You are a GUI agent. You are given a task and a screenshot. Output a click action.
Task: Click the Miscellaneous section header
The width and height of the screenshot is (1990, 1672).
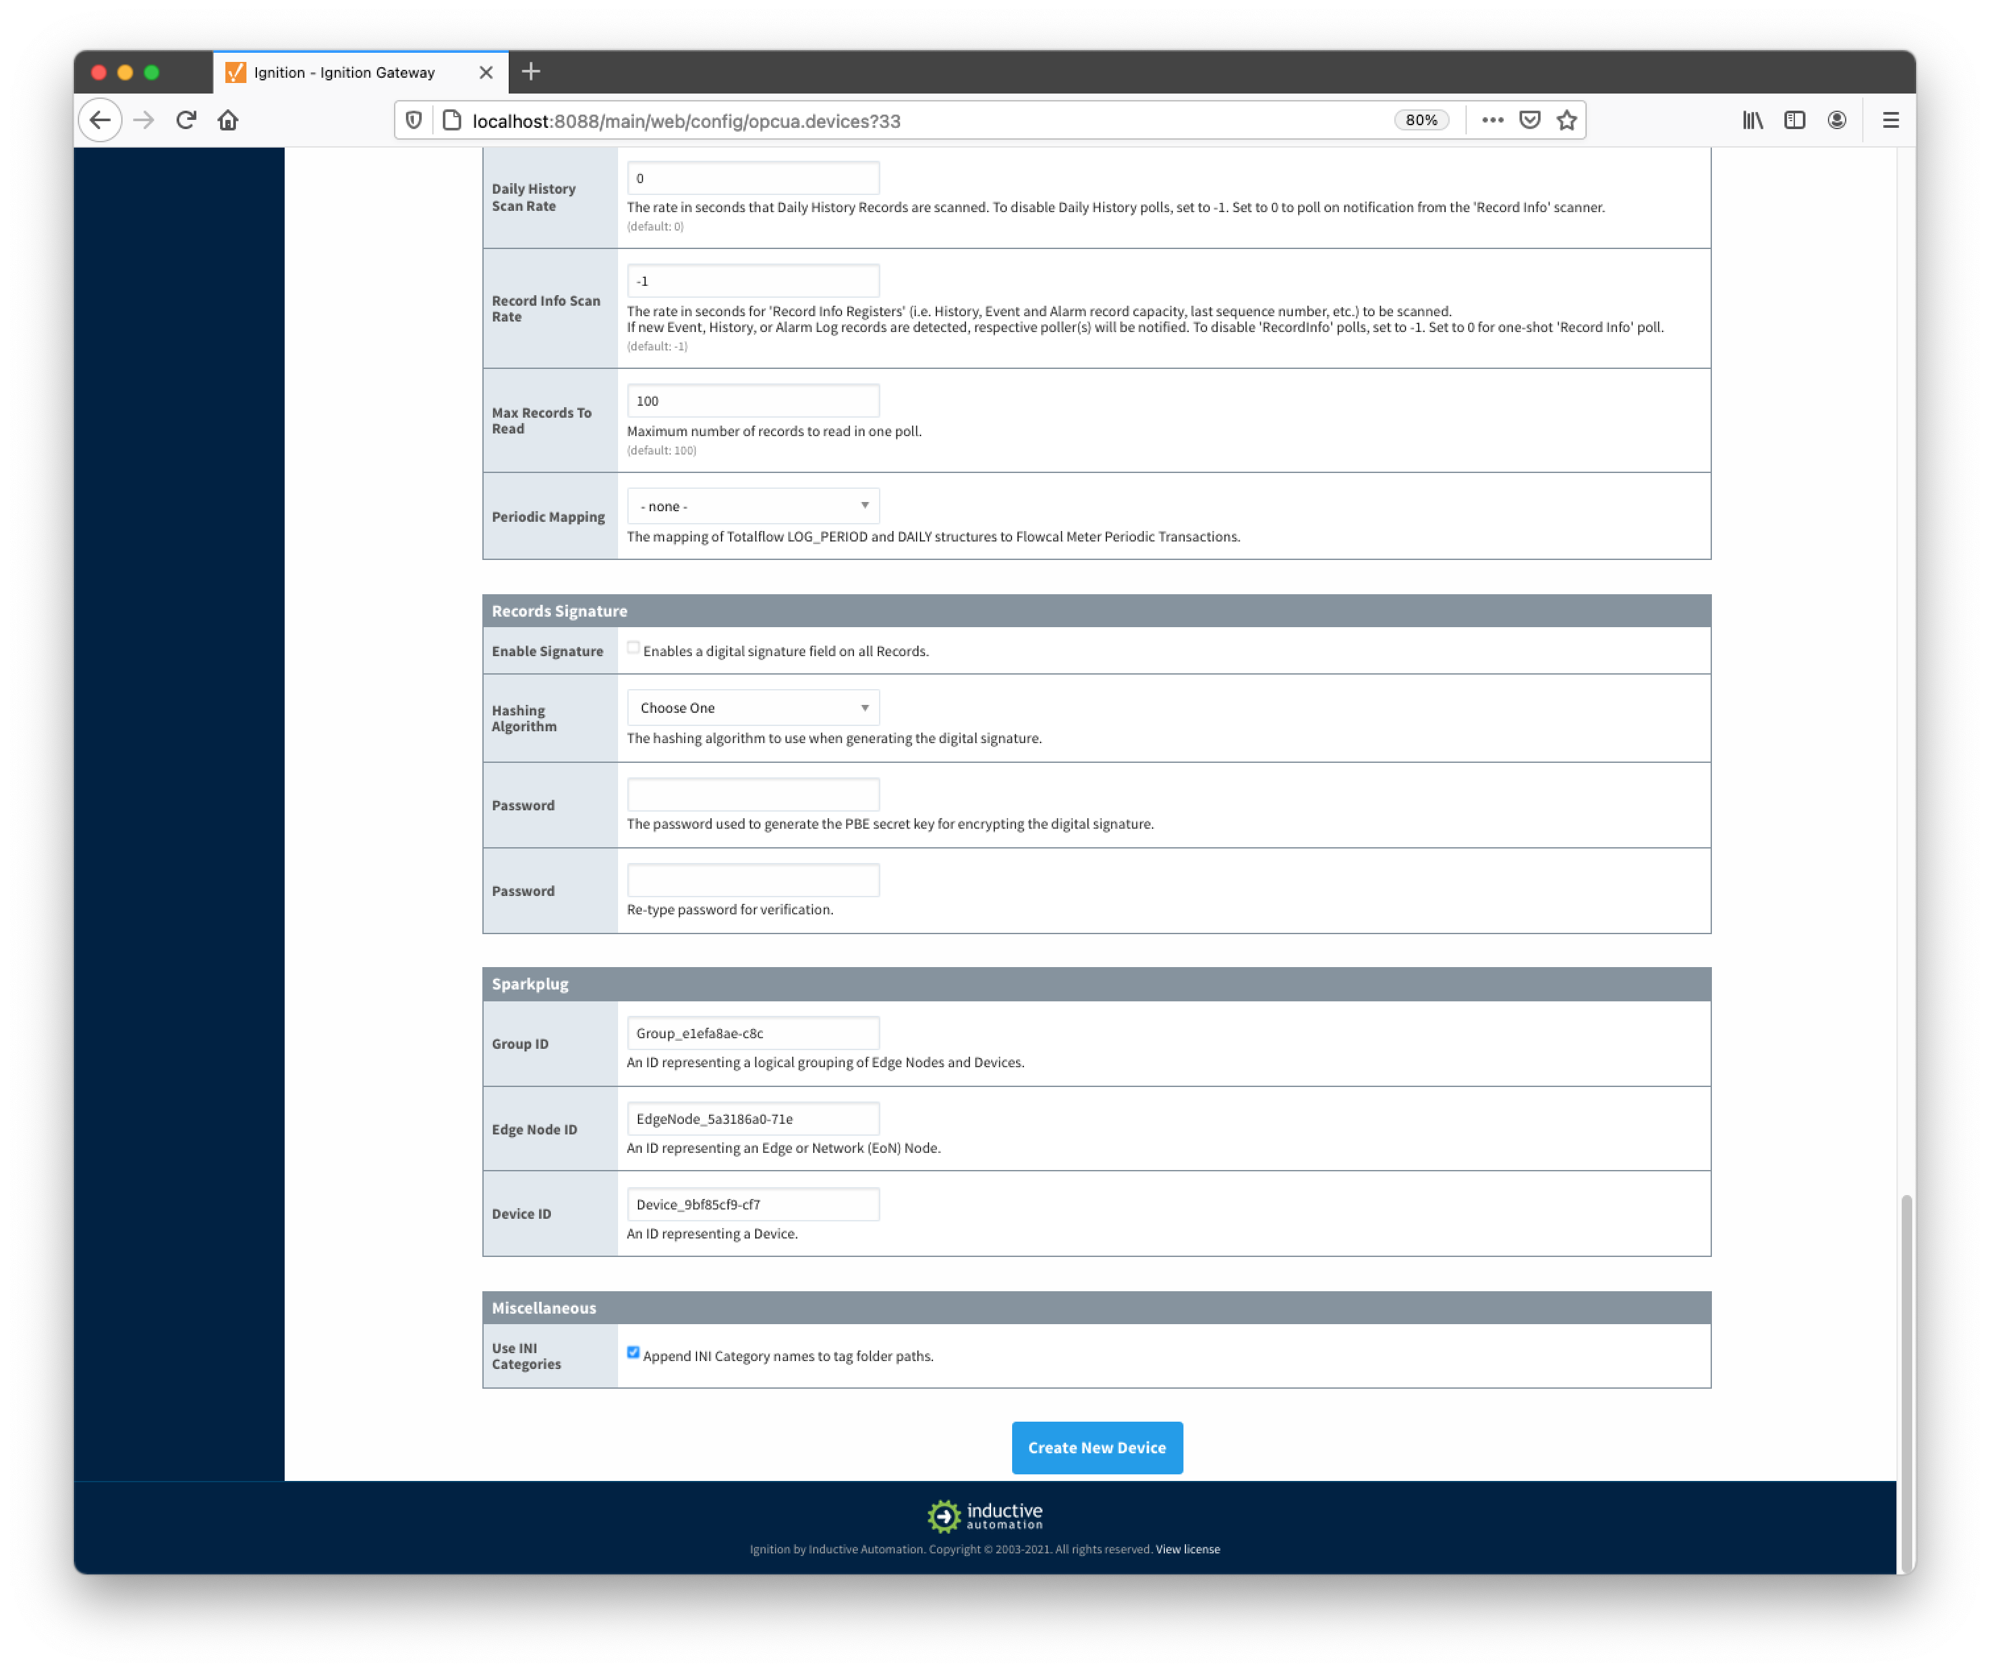point(1097,1307)
